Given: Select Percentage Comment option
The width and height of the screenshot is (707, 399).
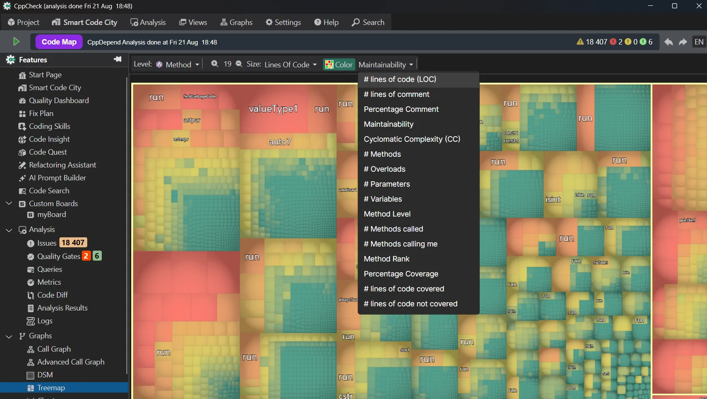Looking at the screenshot, I should click(x=419, y=109).
